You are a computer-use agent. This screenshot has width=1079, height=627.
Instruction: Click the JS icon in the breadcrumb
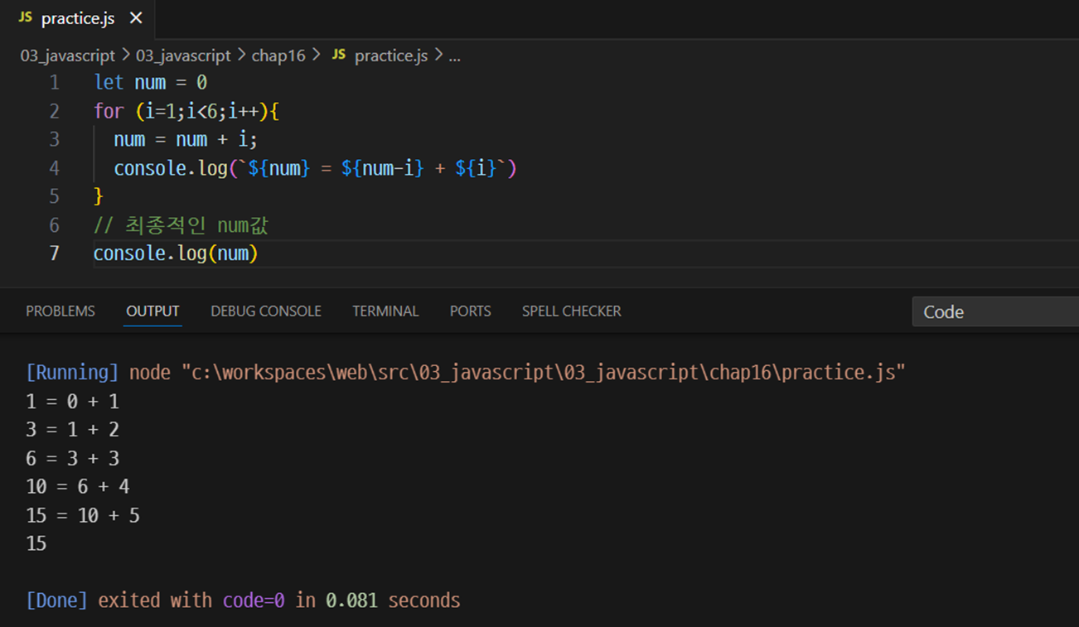pos(338,55)
